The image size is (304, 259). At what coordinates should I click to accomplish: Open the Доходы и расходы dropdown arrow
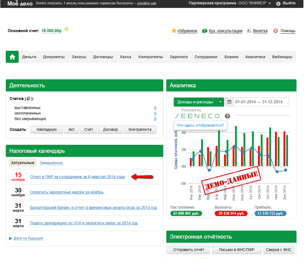220,102
